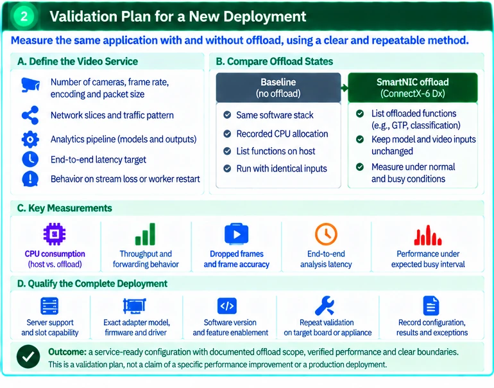
Task: Click 'Measure under normal and busy conditions' text
Action: [x=413, y=173]
